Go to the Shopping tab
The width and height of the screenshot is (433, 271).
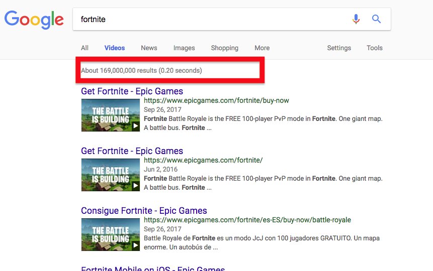[224, 48]
